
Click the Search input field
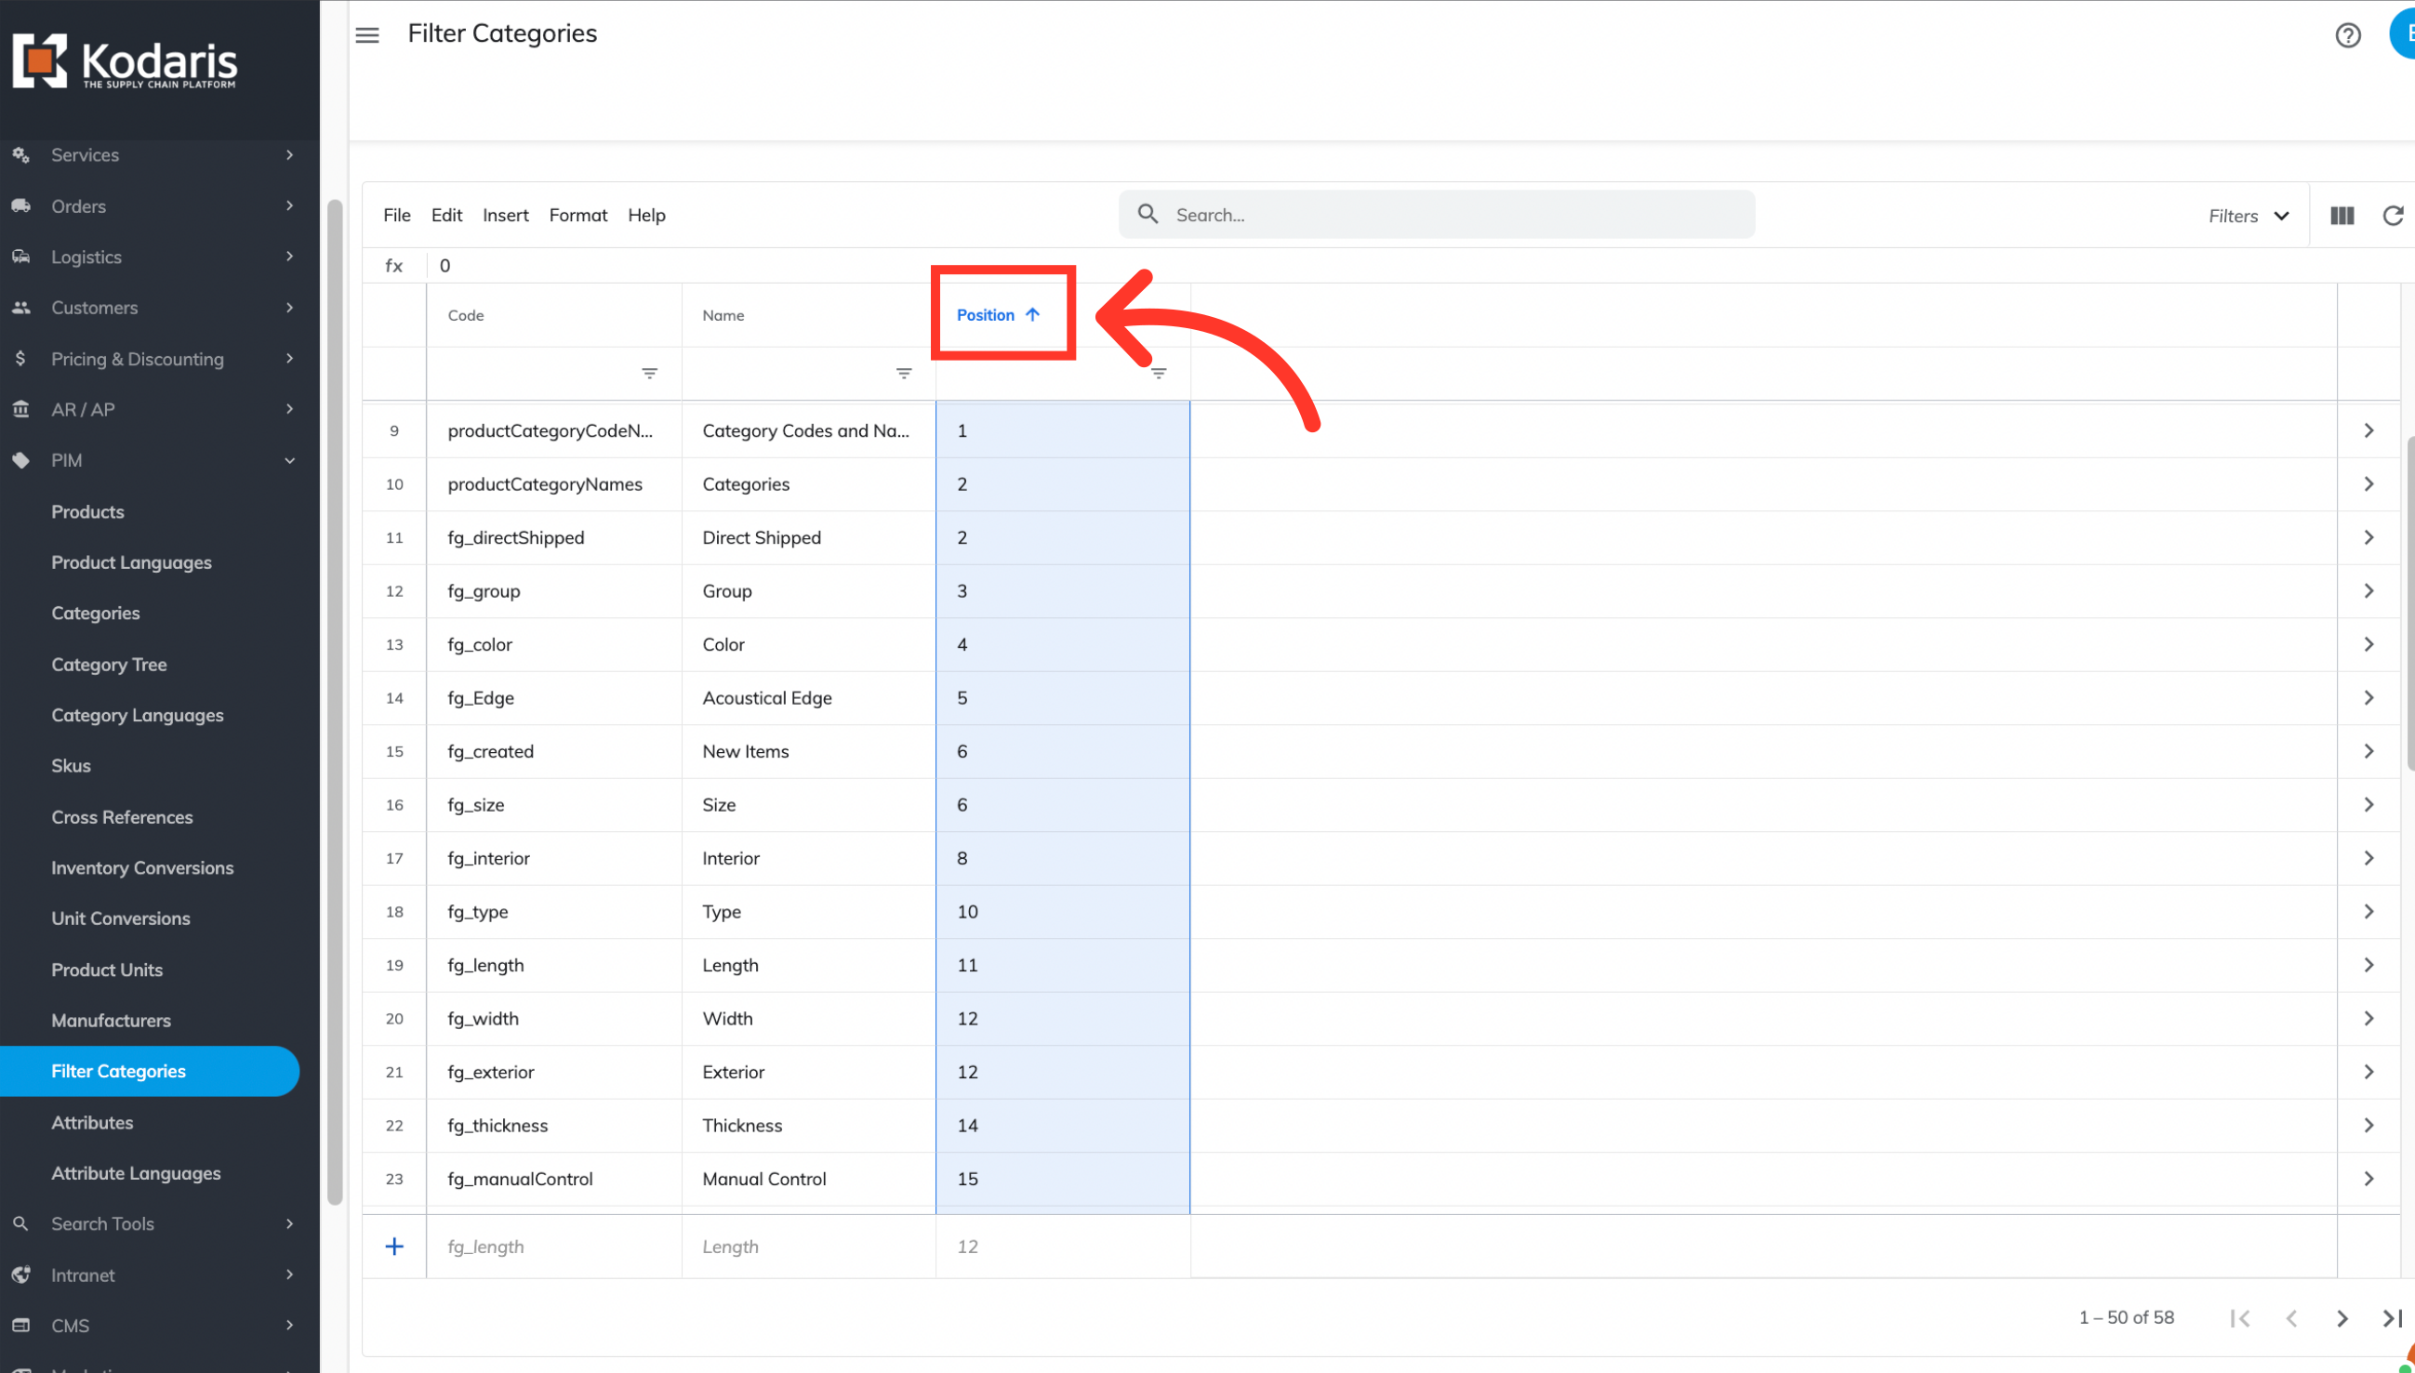[x=1453, y=215]
